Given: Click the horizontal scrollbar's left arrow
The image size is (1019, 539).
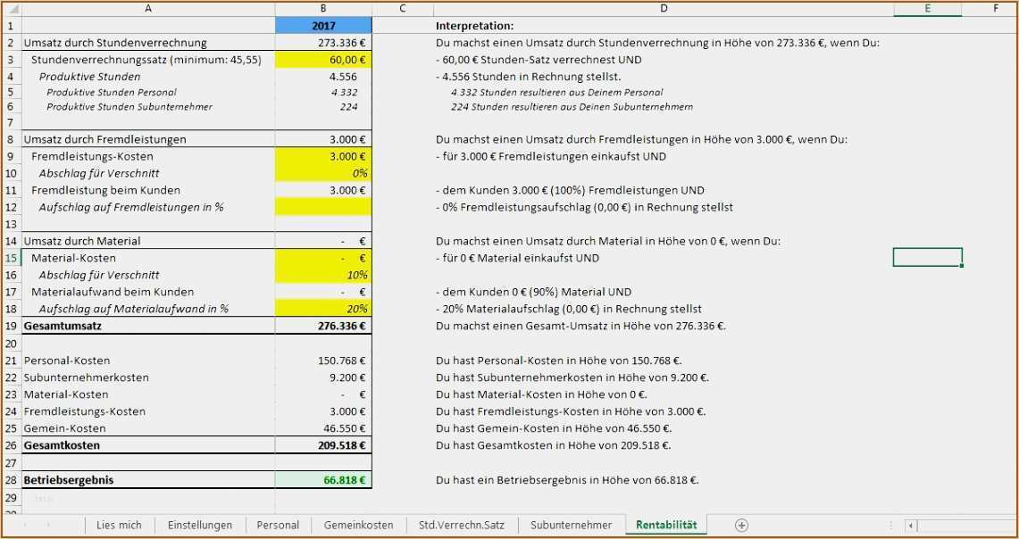Looking at the screenshot, I should pyautogui.click(x=911, y=526).
